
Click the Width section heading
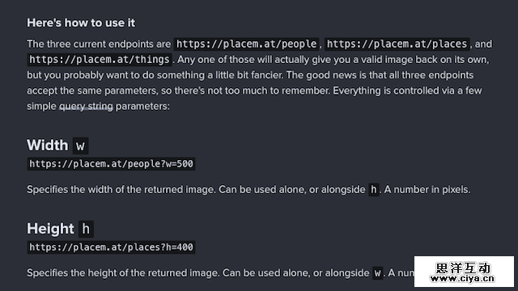coord(48,145)
